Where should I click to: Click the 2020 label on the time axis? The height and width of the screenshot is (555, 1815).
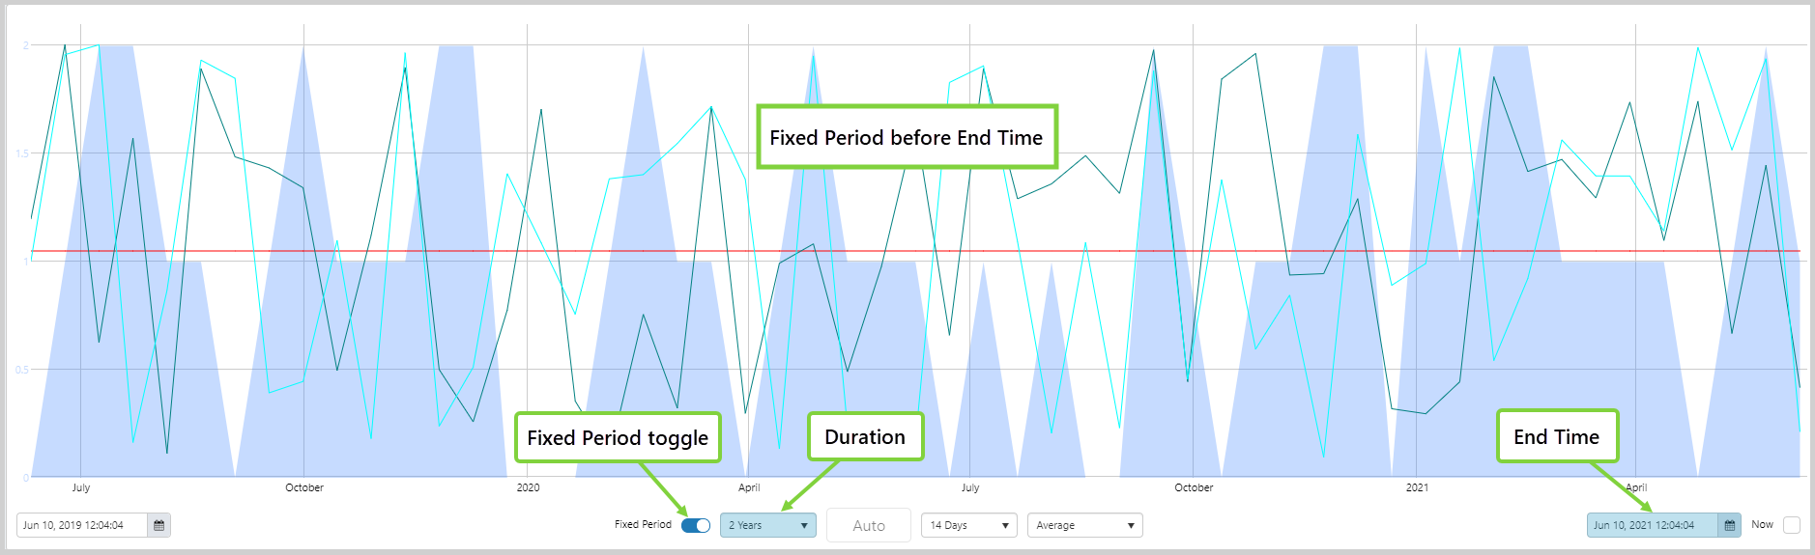528,487
